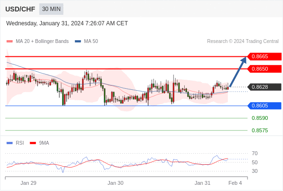The image size is (283, 191).
Task: Click the 0.8590 support level label
Action: coord(259,118)
